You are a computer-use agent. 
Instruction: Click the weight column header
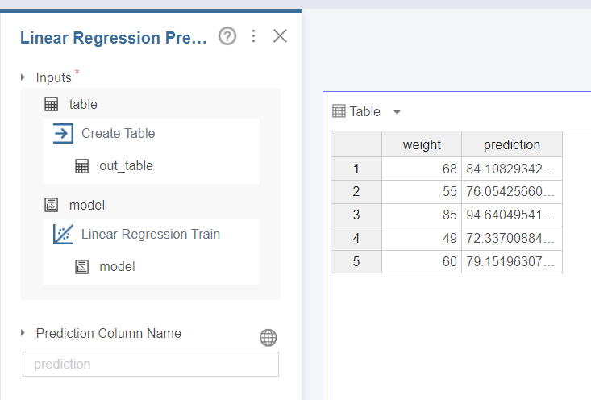tap(422, 145)
